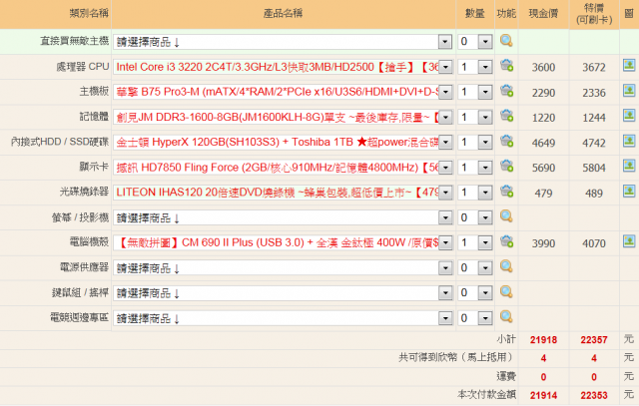The width and height of the screenshot is (639, 406).
Task: Open 主機板 dropdown showing 華擎 B75 Pro3-M
Action: pyautogui.click(x=283, y=92)
